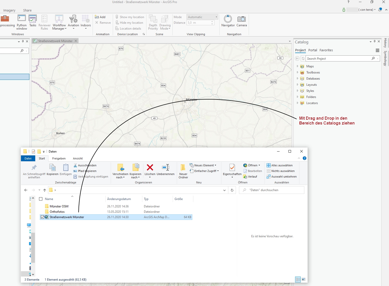Click Auswahl umkehren in Explorer
Viewport: 389px width, 286px height.
[x=282, y=177]
